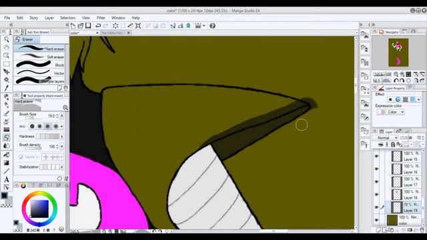
Task: Toggle visibility of the color layer
Action: point(376,220)
